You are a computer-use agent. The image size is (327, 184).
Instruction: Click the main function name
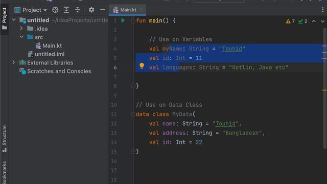[155, 20]
